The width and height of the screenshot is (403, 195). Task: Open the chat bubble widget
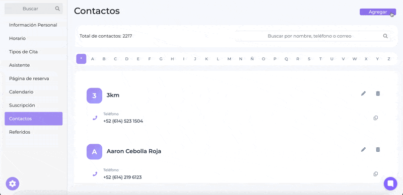[390, 184]
